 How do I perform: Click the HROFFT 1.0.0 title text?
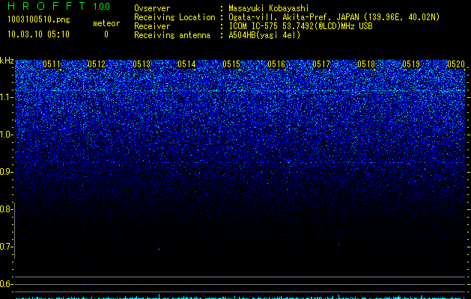click(59, 6)
